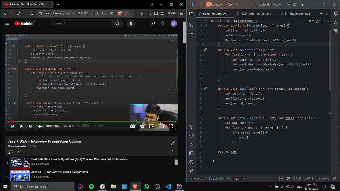Click the VPN button in Brave
Image resolution: width=340 pixels, height=191 pixels.
click(172, 13)
